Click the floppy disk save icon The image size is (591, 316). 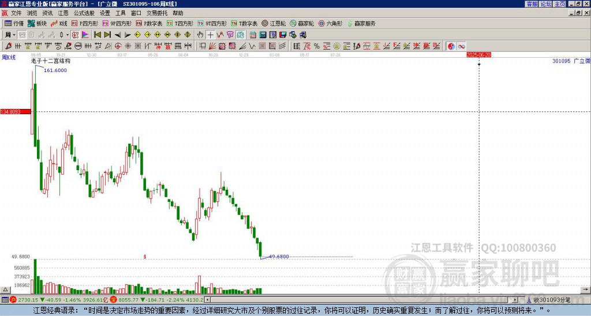tap(283, 35)
